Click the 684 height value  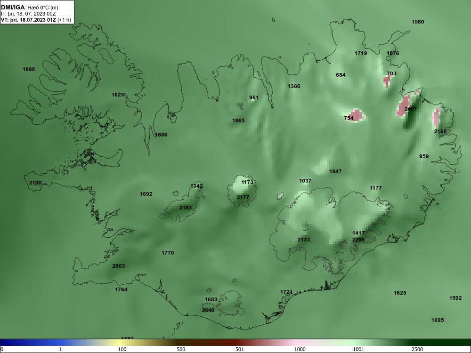[341, 75]
